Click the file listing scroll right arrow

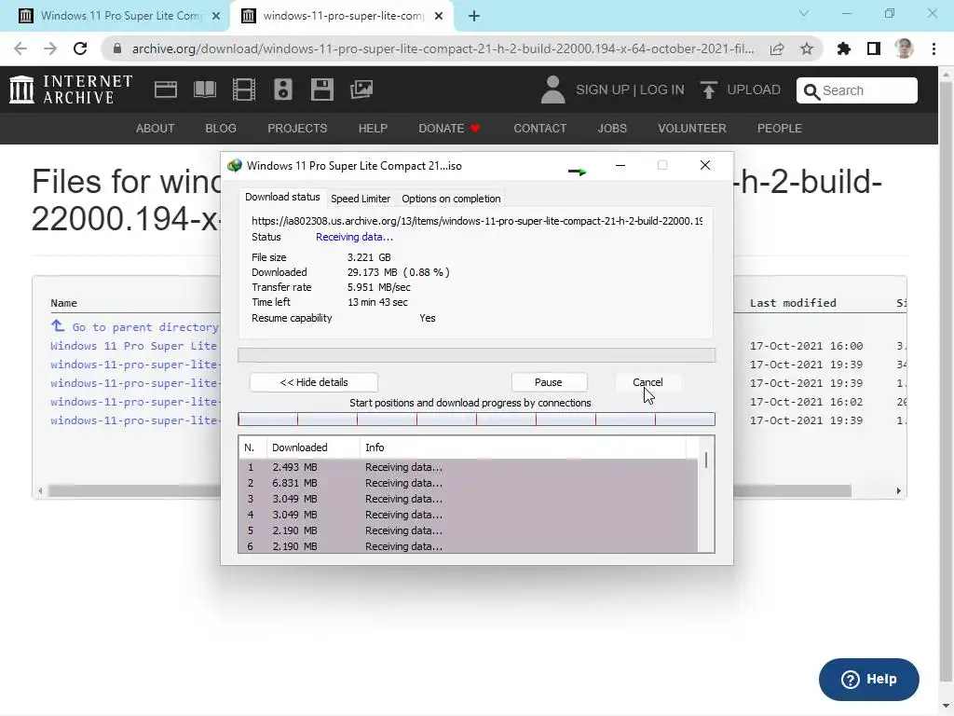click(899, 490)
